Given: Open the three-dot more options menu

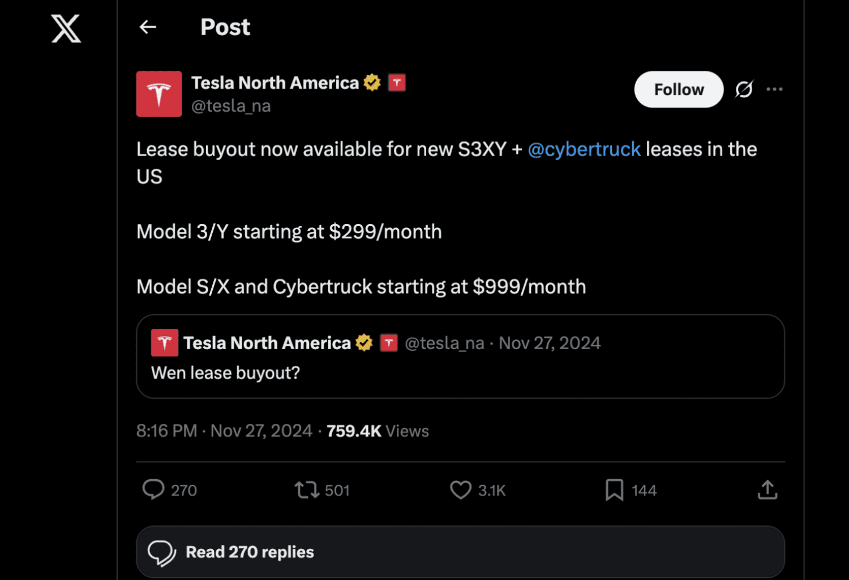Looking at the screenshot, I should pyautogui.click(x=774, y=89).
